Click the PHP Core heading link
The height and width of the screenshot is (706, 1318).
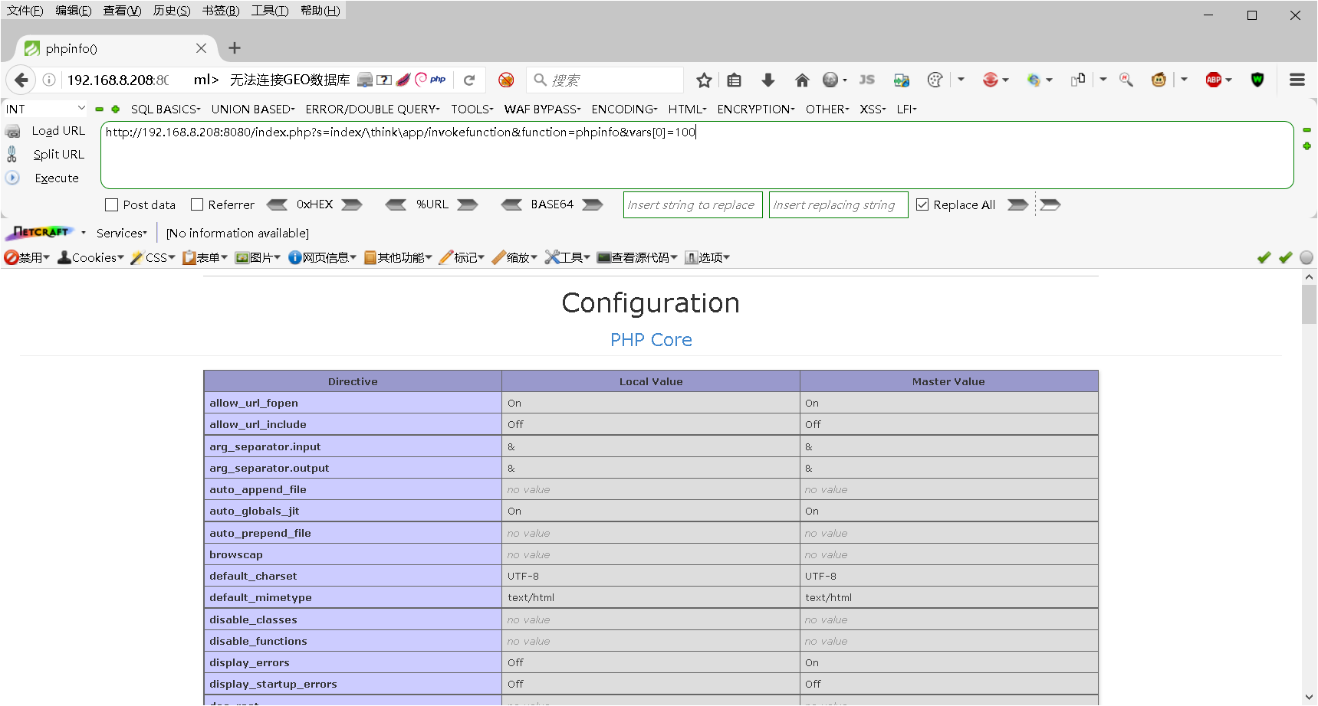tap(650, 339)
